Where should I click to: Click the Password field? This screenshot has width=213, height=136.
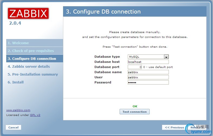click(148, 82)
